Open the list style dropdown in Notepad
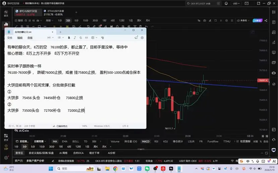Viewport: 278px width, 173px height. click(x=61, y=38)
